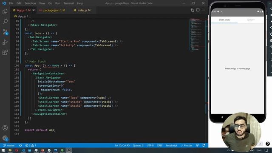Image resolution: width=272 pixels, height=153 pixels.
Task: Close the App.js editor tab
Action: (x=34, y=10)
